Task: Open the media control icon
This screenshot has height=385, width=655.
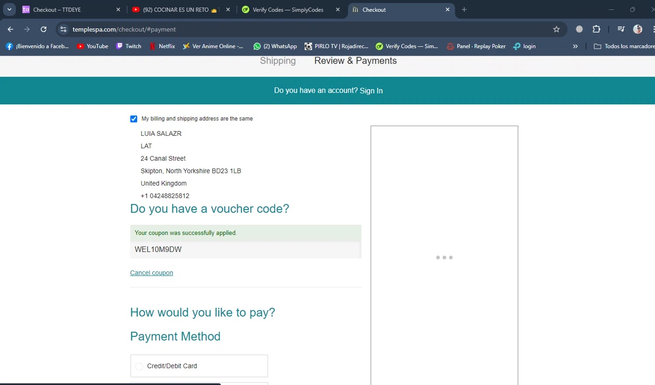Action: (621, 29)
